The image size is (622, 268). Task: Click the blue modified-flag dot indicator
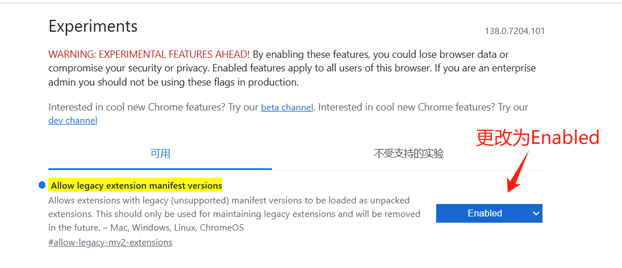coord(41,185)
